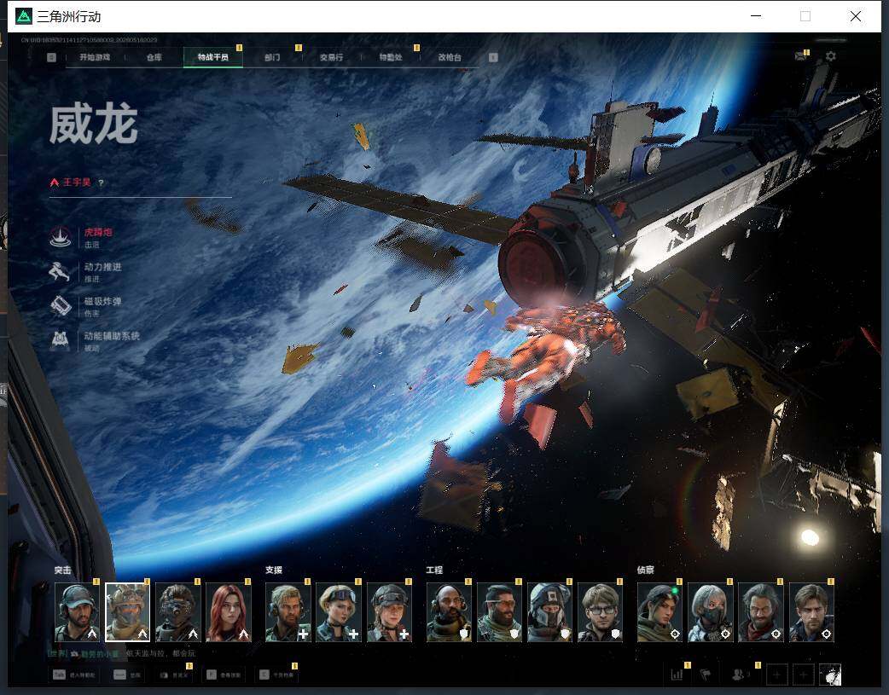This screenshot has height=695, width=889.
Task: Open the 开始游戏 tab
Action: [95, 57]
